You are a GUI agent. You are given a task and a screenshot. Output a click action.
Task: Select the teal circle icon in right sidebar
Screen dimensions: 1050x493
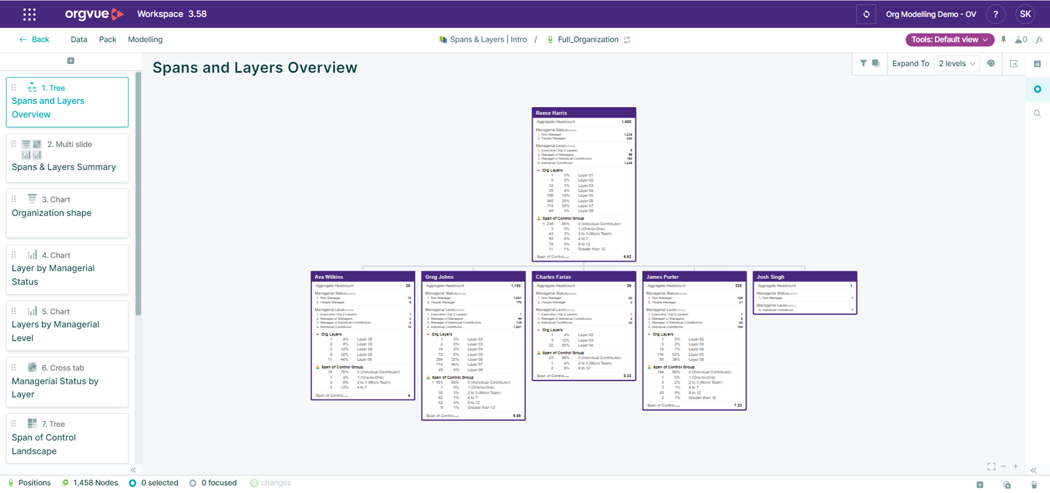[x=1037, y=89]
